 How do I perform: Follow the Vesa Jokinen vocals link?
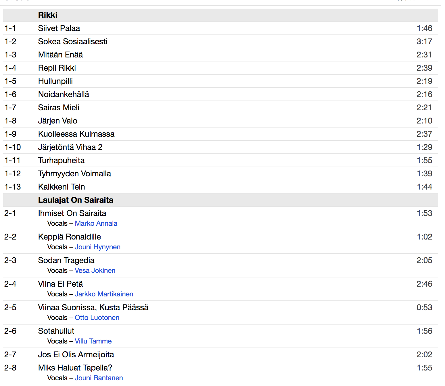(95, 271)
